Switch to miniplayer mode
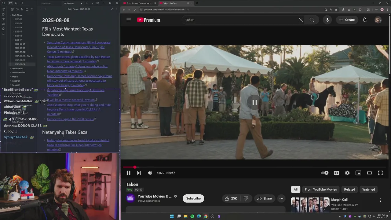This screenshot has width=391, height=220. [358, 173]
